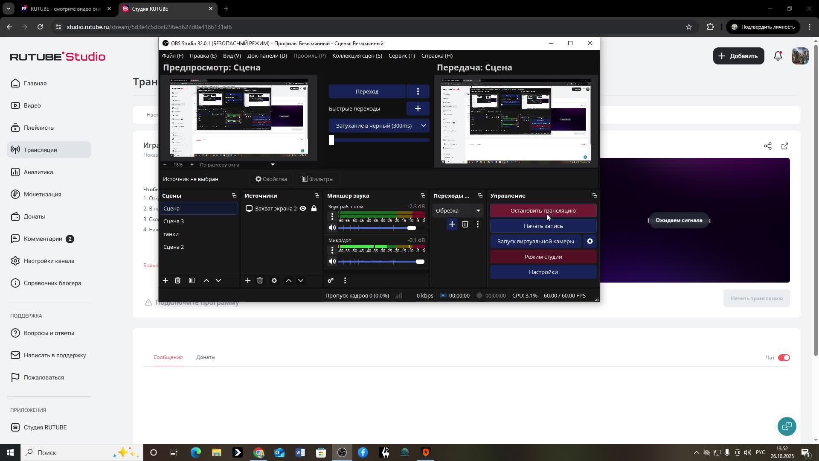Turn off the Чат toggle switch
The image size is (819, 461).
click(x=784, y=358)
